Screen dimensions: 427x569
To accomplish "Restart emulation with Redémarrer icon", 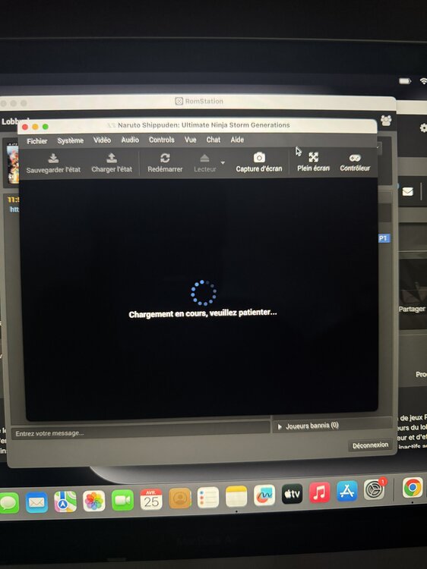I will point(165,158).
